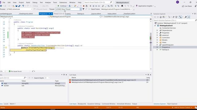The width and height of the screenshot is (197, 110).
Task: Click the red breakpoint icon beside the Main call stack frame
Action: (70, 82)
